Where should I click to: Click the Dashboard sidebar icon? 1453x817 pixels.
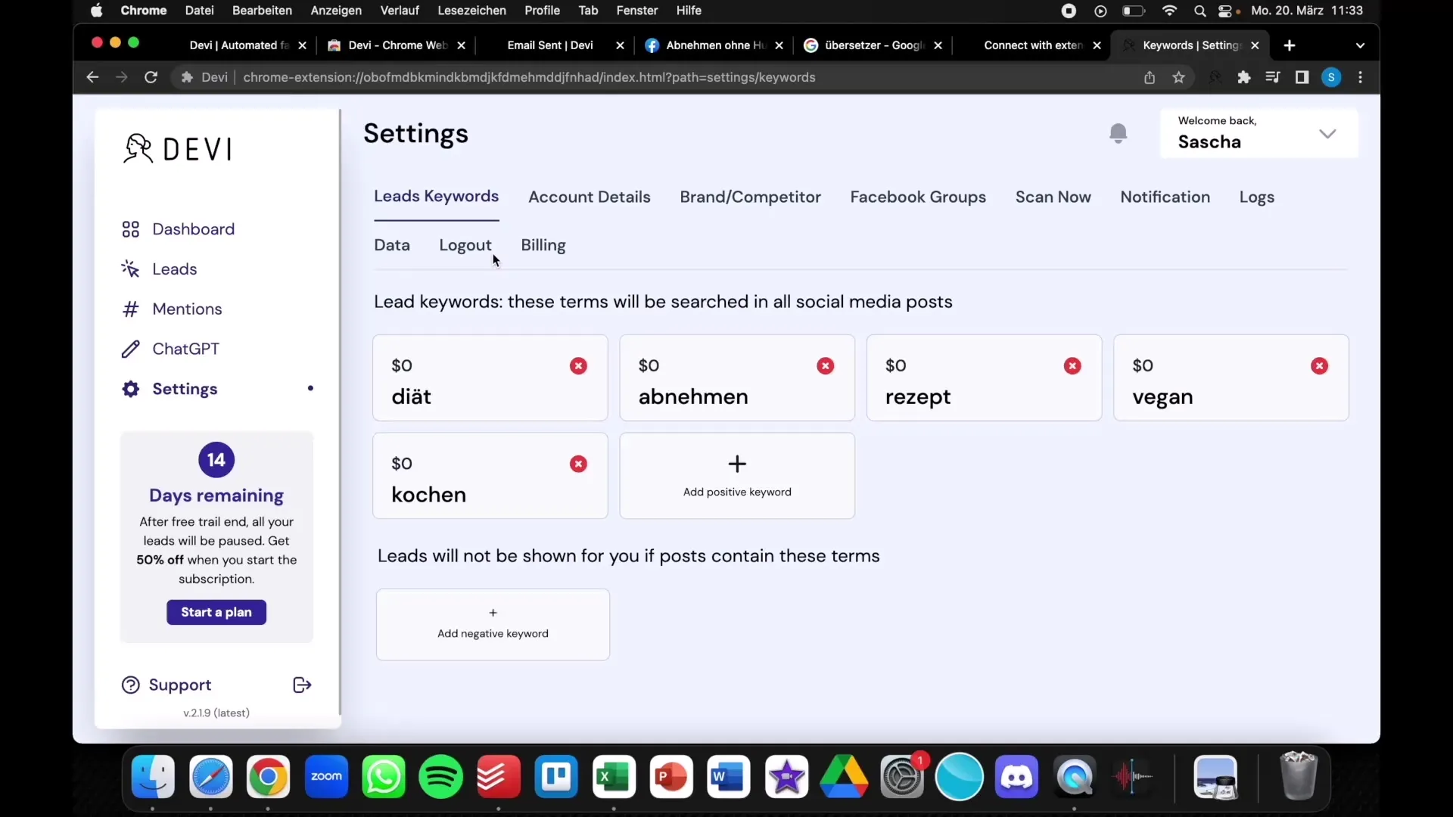[x=131, y=228]
